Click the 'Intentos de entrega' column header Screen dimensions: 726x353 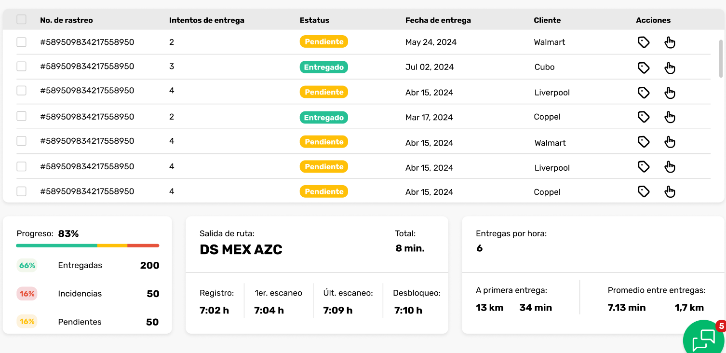point(207,20)
